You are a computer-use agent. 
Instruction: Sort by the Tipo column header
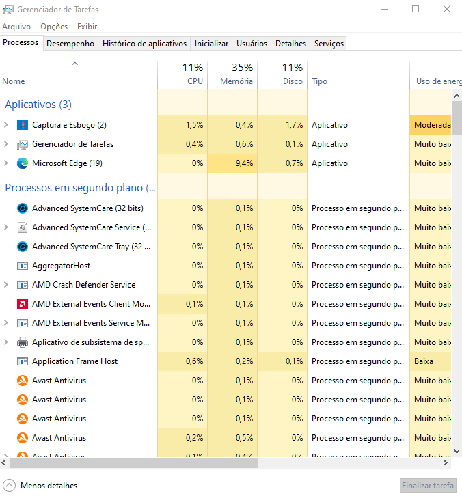[358, 75]
